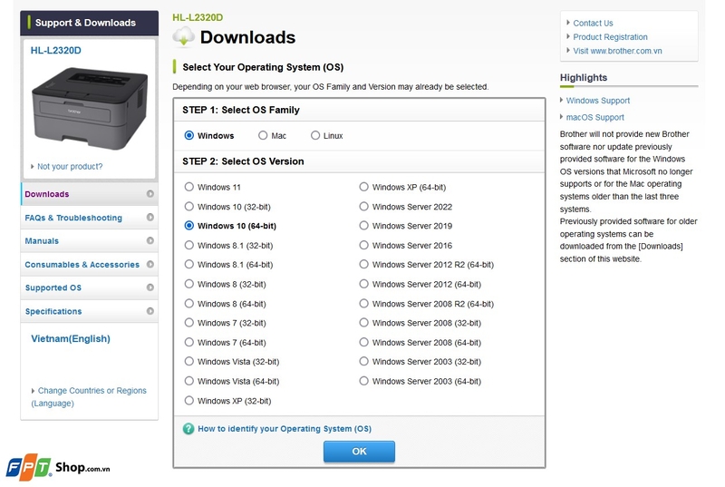725x487 pixels.
Task: Click arrow icon on FAQs & Troubleshooting
Action: pos(150,217)
